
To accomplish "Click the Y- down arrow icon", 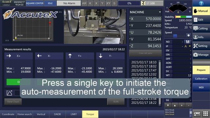I will coord(101,56).
